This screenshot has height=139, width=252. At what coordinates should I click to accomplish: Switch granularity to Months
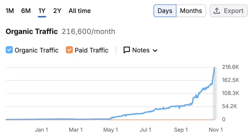191,11
